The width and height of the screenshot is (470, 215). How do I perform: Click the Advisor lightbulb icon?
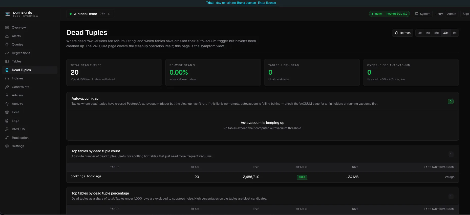[7, 95]
